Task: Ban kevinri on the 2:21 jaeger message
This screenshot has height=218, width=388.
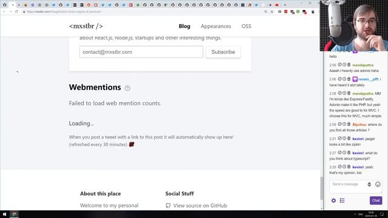Action: pyautogui.click(x=339, y=139)
